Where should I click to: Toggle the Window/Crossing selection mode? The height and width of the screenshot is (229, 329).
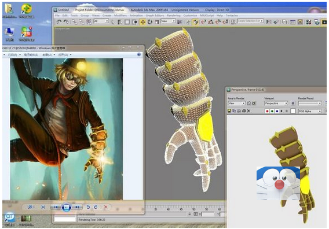pyautogui.click(x=134, y=22)
